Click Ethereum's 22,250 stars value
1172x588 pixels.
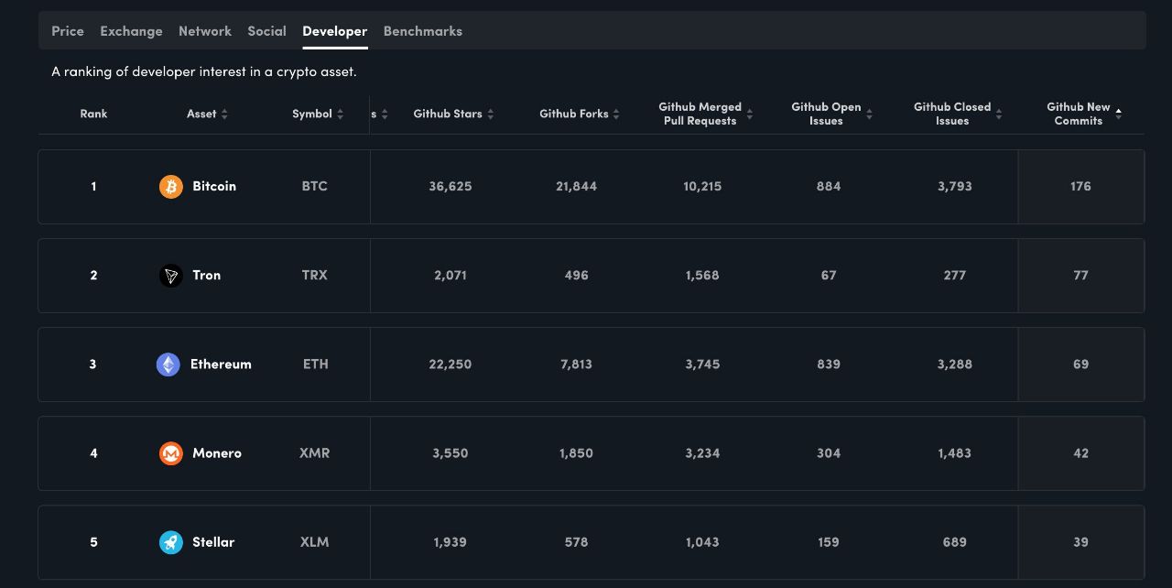pos(450,364)
